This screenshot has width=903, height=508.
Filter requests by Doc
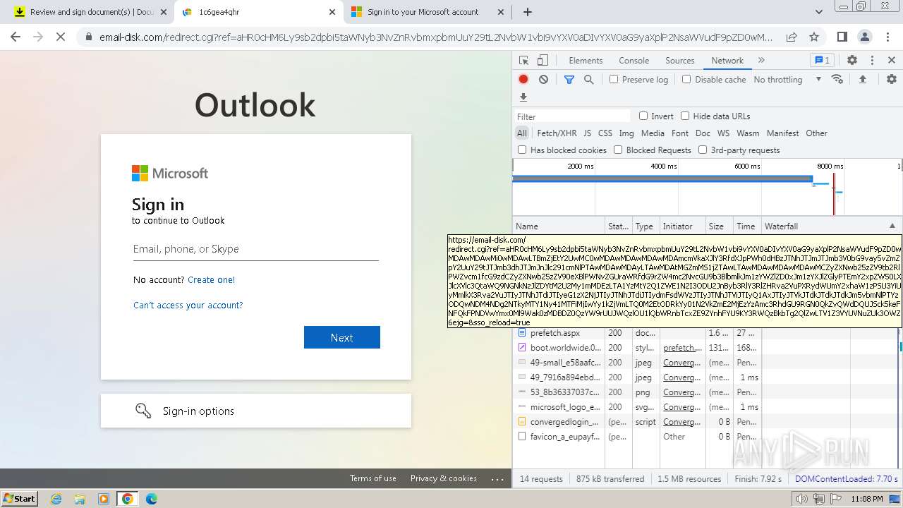pos(703,133)
